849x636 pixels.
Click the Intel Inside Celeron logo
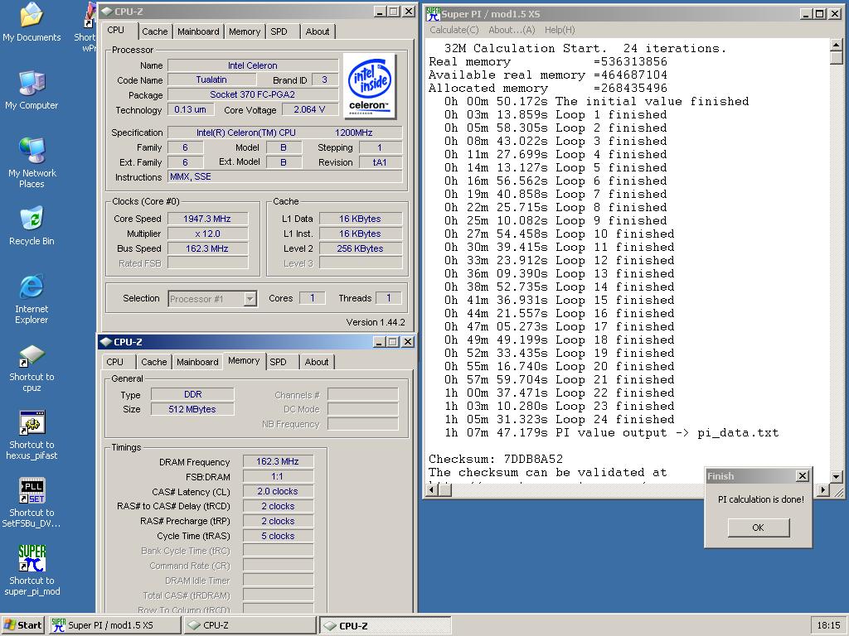point(369,85)
